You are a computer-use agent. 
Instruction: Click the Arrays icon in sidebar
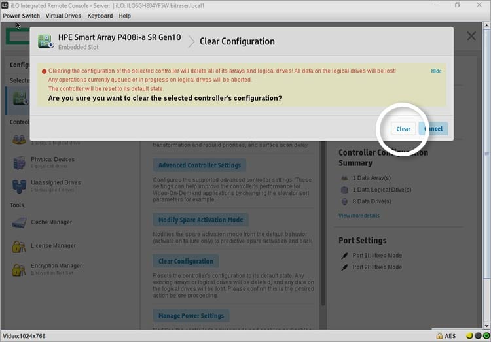tap(19, 139)
